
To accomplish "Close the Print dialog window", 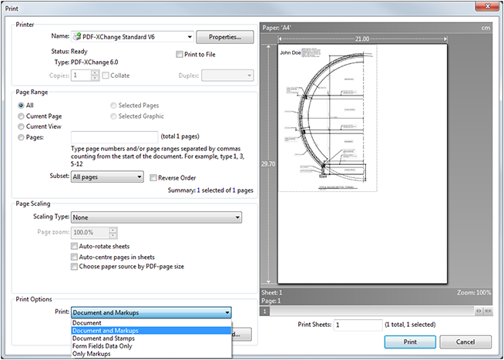I will 487,6.
